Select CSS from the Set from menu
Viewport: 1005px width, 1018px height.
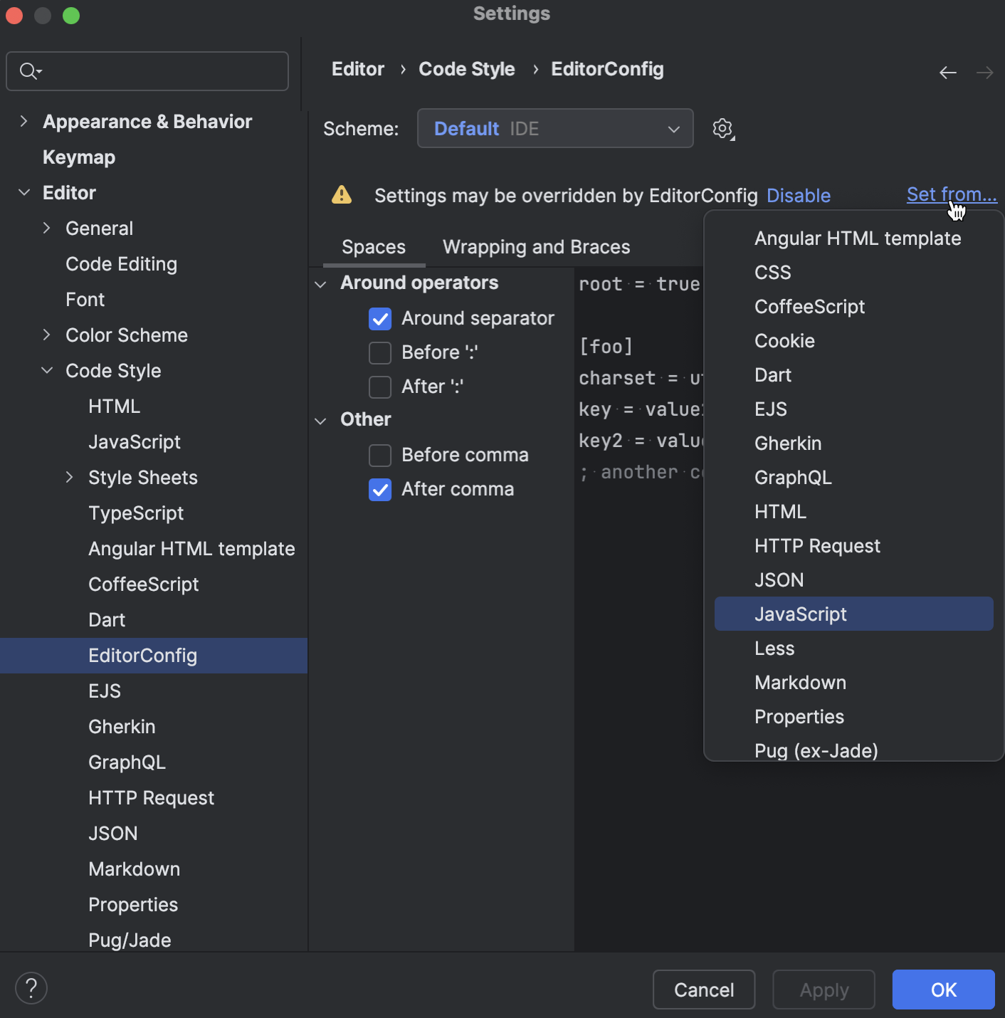(x=772, y=272)
